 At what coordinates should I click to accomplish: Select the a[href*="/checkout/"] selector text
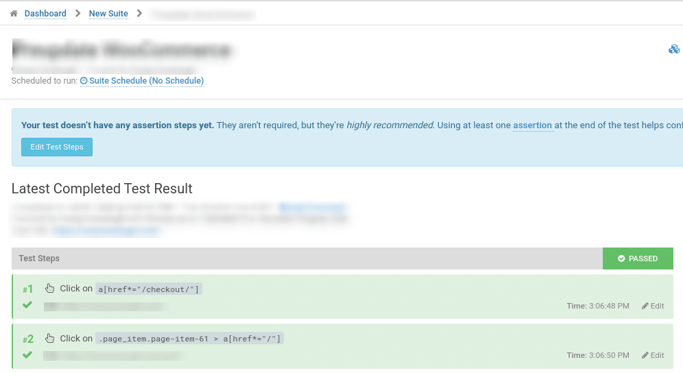pos(149,289)
